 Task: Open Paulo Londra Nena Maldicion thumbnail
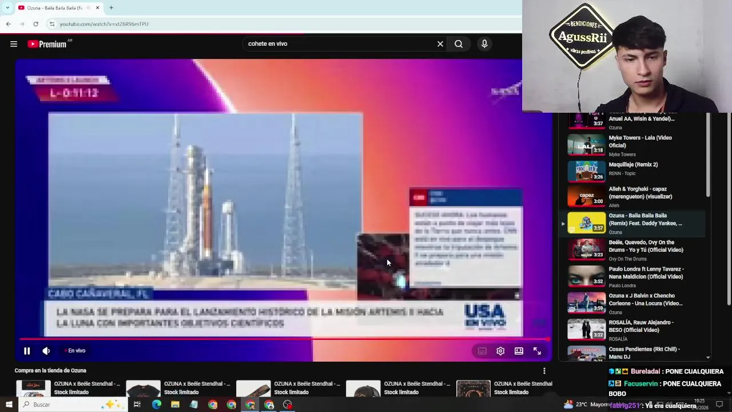coord(586,276)
